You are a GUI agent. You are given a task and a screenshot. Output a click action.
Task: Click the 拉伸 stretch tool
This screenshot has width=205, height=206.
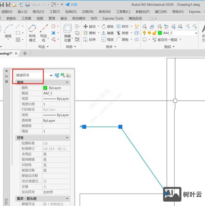pyautogui.click(x=89, y=39)
